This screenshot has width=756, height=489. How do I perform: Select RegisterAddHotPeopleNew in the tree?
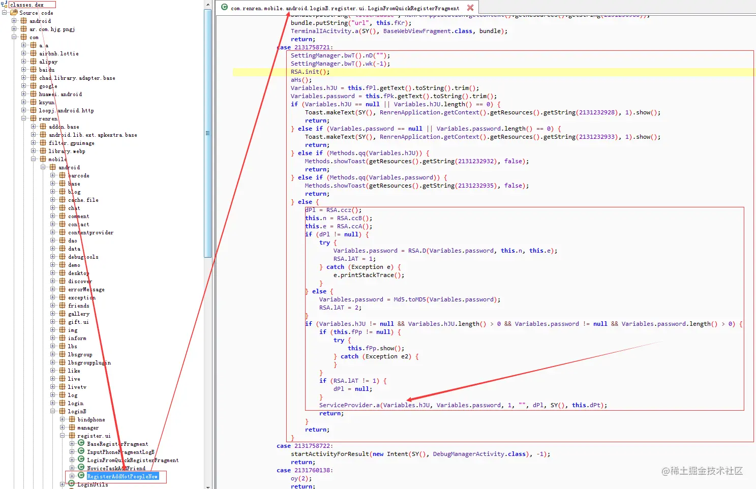123,476
